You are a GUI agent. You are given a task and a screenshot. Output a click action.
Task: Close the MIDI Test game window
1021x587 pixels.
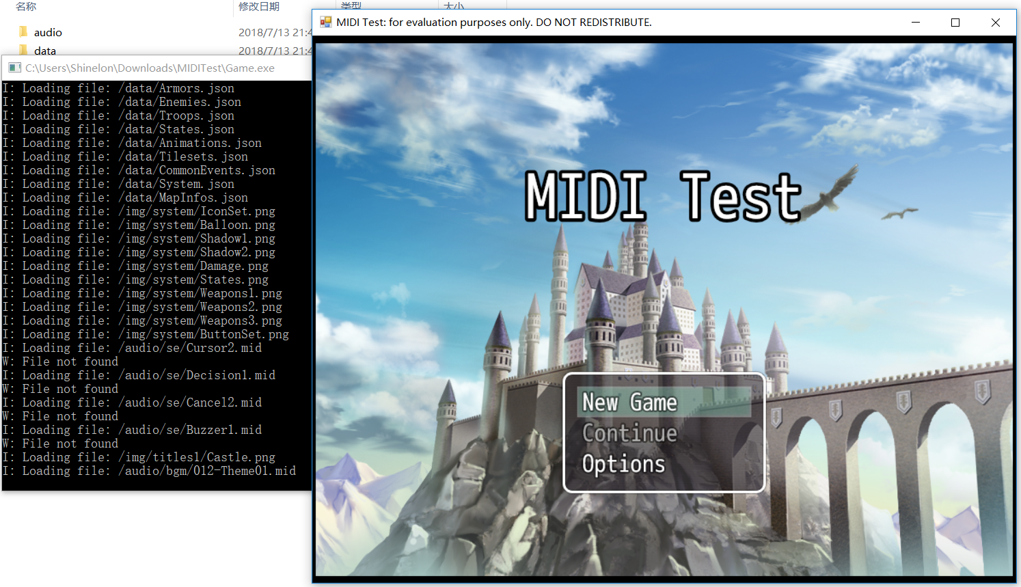click(996, 23)
